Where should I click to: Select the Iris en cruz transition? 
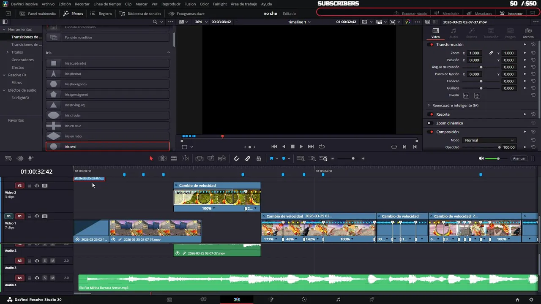[107, 126]
